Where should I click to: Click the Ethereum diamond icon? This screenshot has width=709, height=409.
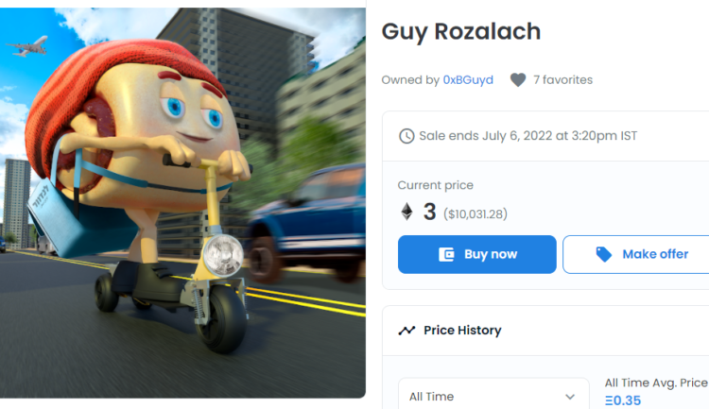[406, 213]
